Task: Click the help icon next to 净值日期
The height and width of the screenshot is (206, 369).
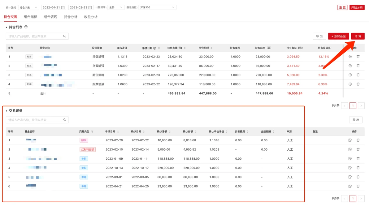Action: pos(154,48)
